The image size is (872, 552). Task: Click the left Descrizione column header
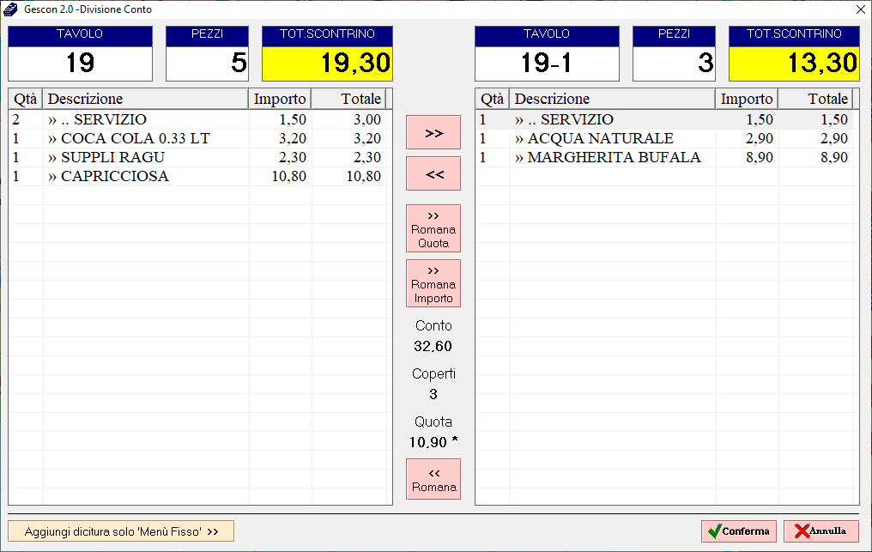click(145, 99)
